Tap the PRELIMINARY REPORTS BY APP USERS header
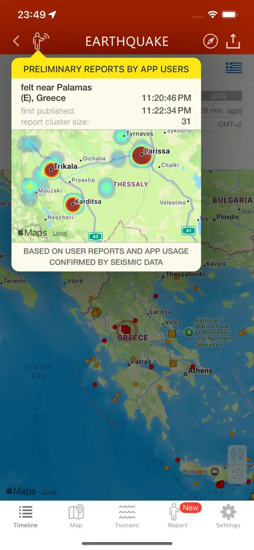This screenshot has height=550, width=254. (x=106, y=69)
